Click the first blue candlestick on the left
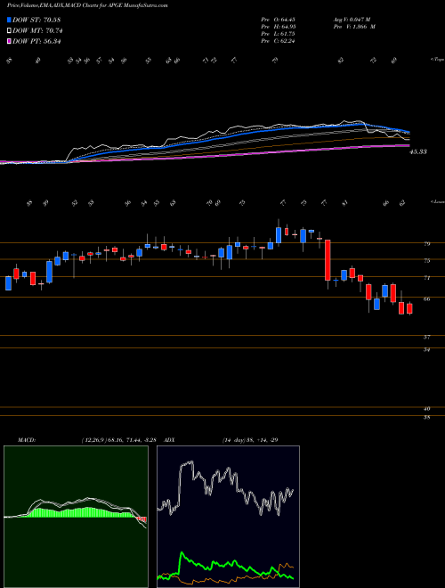 (x=8, y=283)
